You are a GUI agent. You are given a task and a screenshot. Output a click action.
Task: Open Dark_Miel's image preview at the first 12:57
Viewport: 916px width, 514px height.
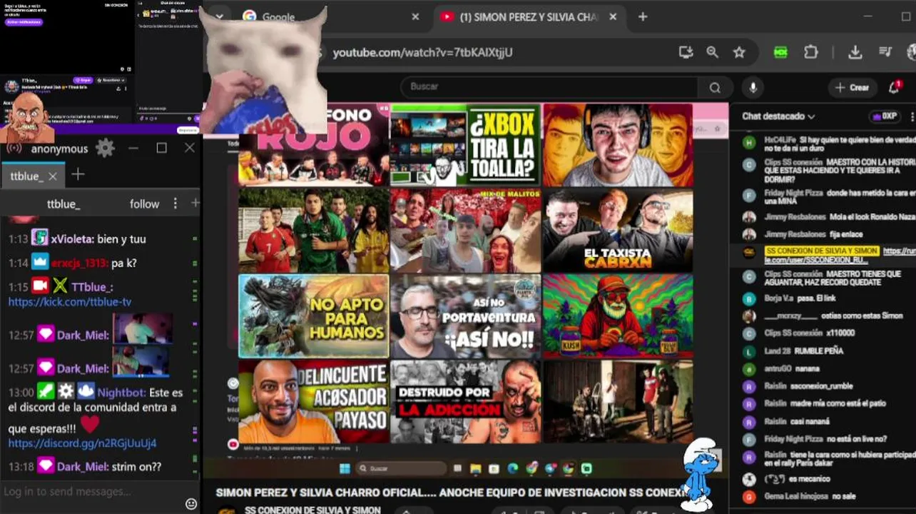coord(143,328)
